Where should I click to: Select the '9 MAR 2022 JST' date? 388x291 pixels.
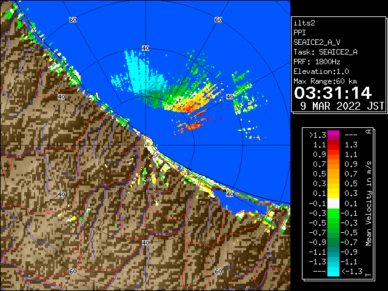click(342, 106)
